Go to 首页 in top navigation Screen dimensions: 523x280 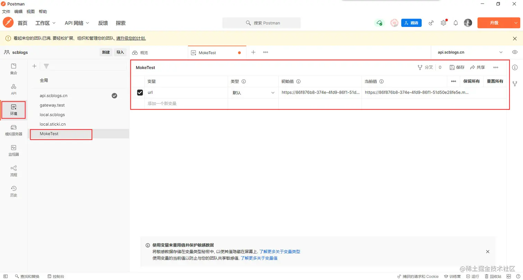click(x=22, y=23)
